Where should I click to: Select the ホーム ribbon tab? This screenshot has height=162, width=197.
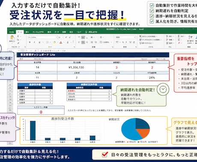click(x=20, y=32)
